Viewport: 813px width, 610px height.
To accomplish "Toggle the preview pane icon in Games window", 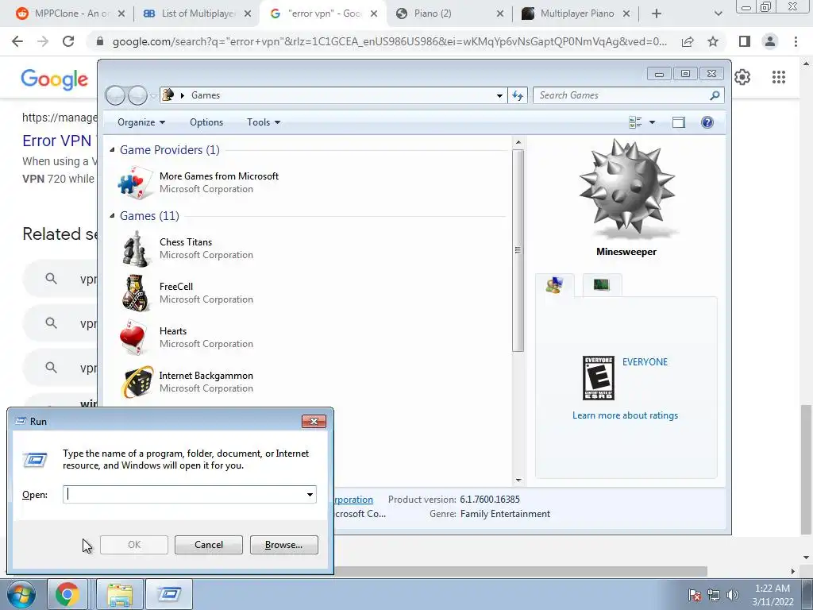I will (x=679, y=122).
